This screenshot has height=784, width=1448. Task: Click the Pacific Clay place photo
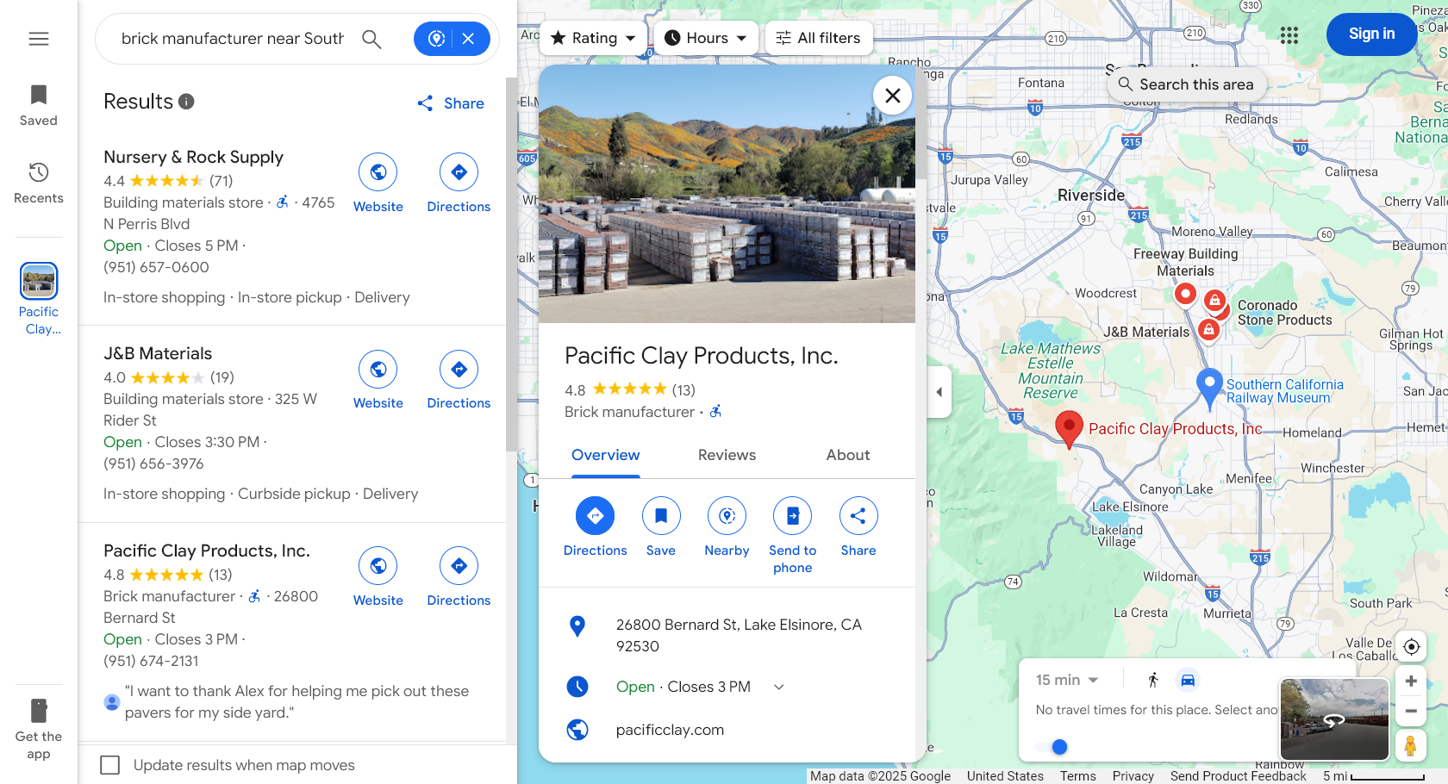click(x=727, y=194)
